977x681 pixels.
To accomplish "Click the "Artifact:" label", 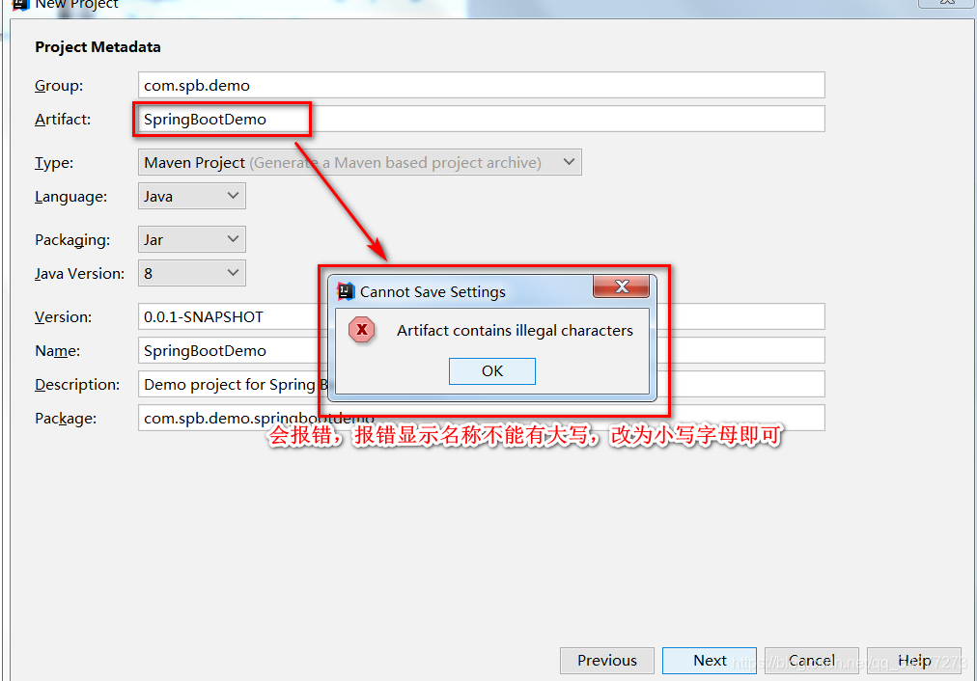I will 63,119.
